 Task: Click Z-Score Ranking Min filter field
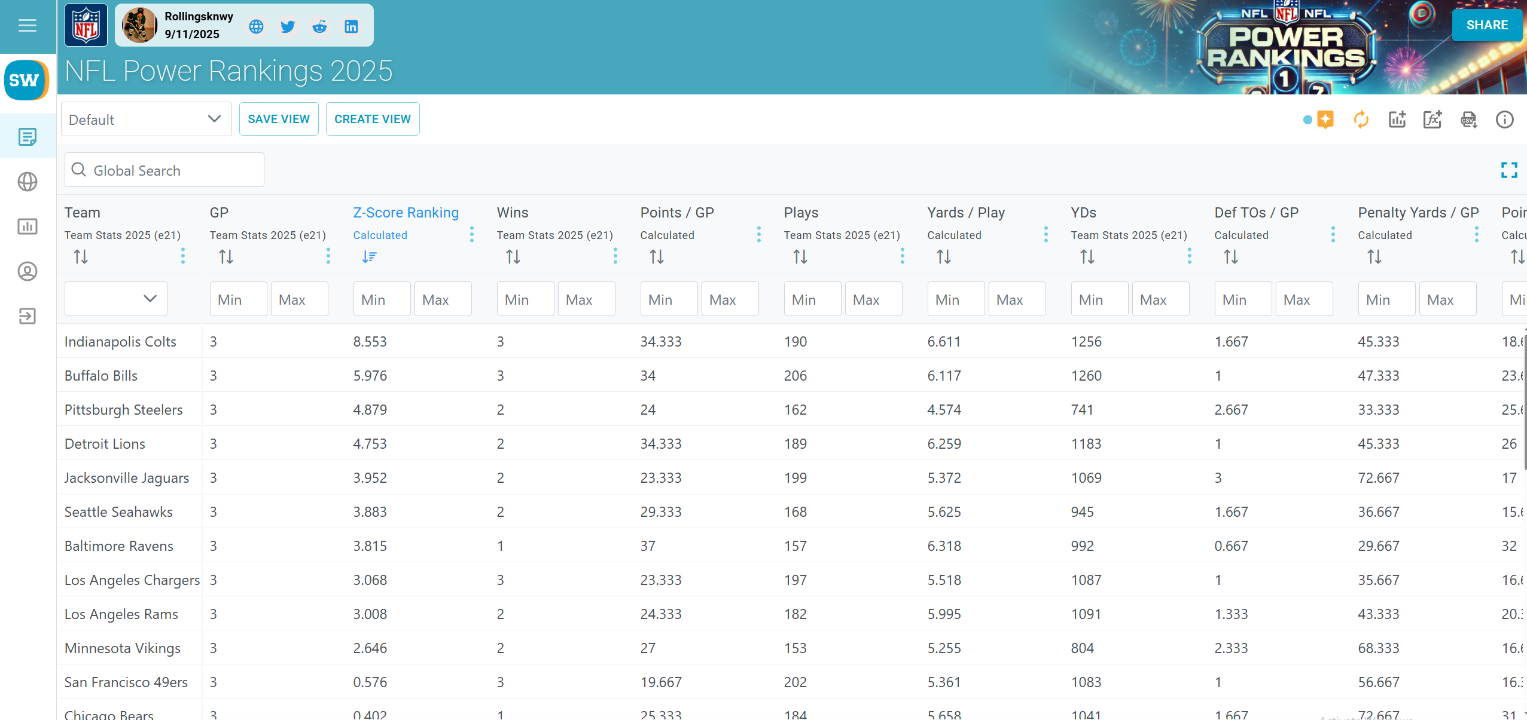[x=382, y=299]
